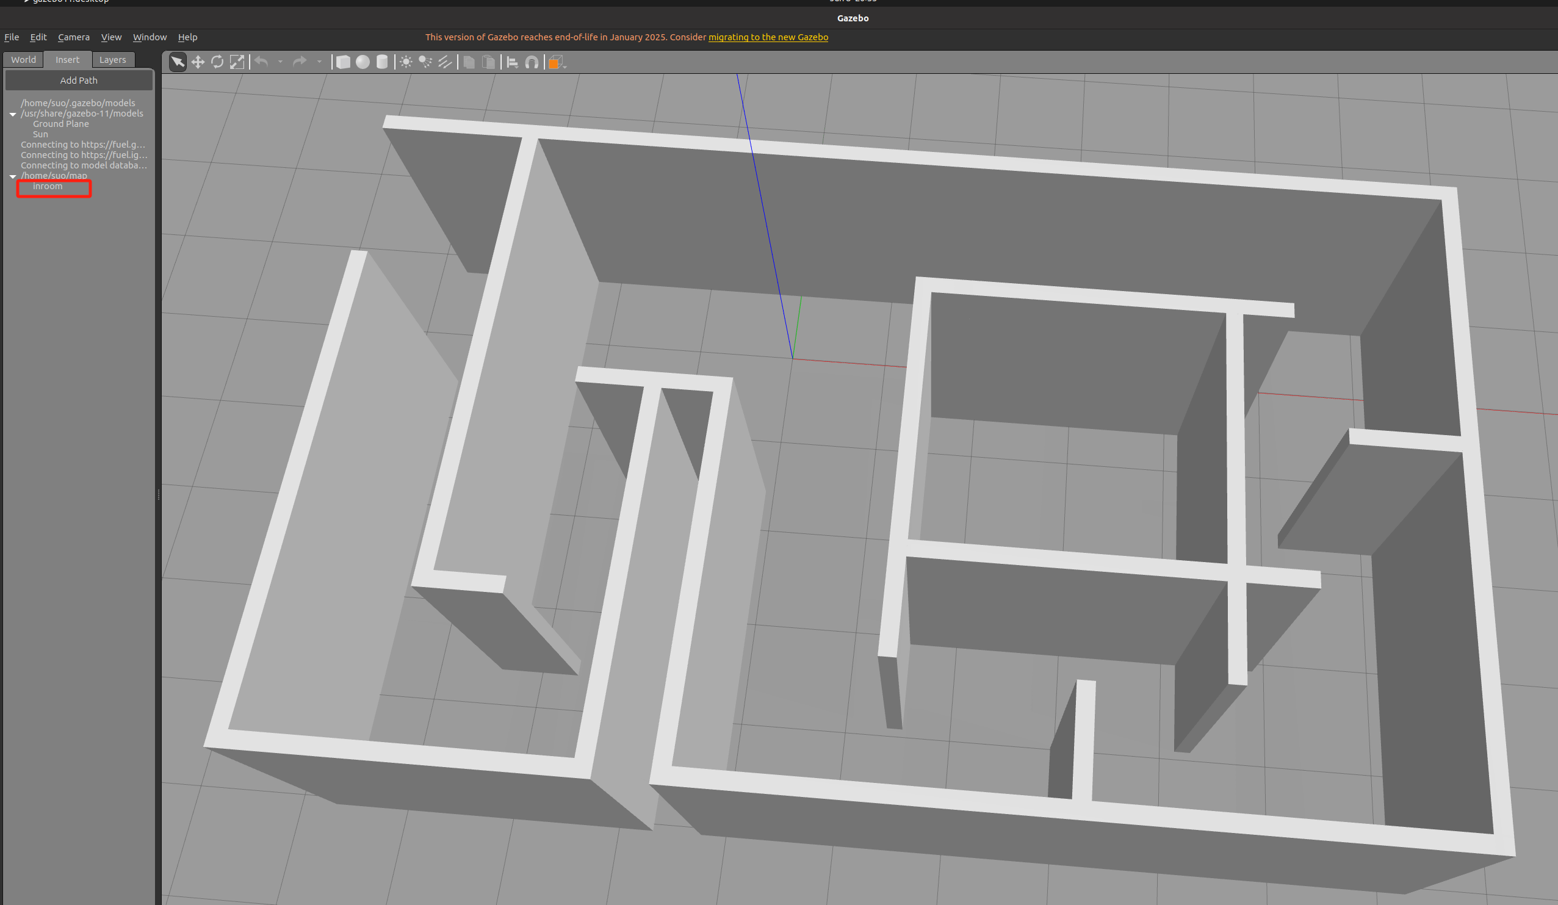The width and height of the screenshot is (1558, 905).
Task: Insert a cylinder shape
Action: pyautogui.click(x=382, y=62)
